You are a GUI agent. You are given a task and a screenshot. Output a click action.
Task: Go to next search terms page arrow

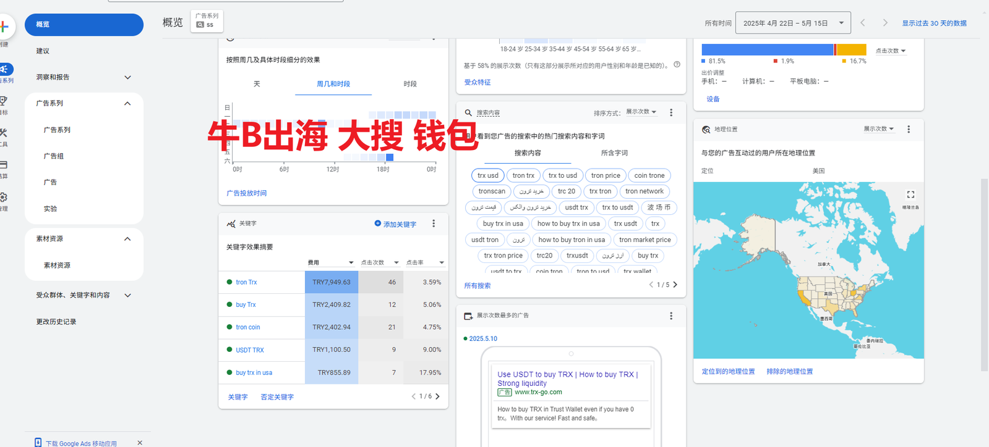click(675, 285)
